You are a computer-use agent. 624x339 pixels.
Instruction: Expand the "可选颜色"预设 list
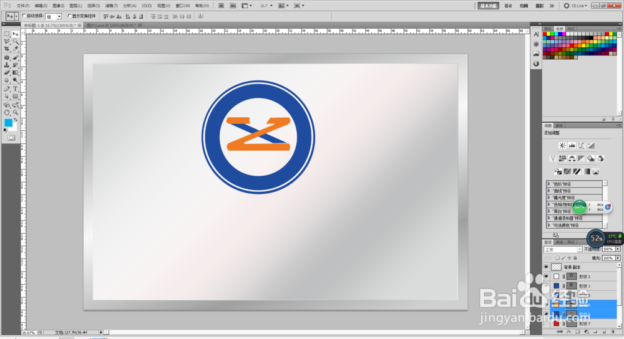tap(548, 225)
